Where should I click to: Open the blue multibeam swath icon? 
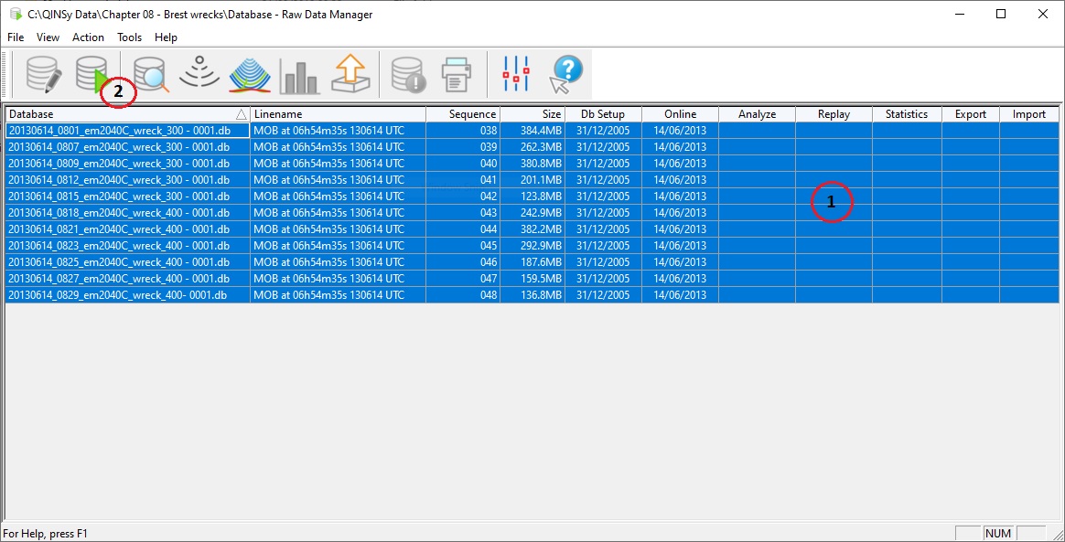pyautogui.click(x=249, y=74)
